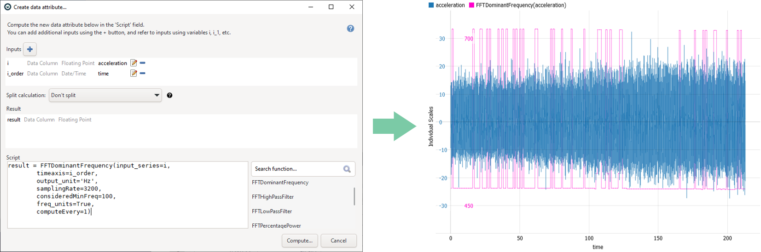Image resolution: width=761 pixels, height=252 pixels.
Task: Select FFTLowPassFilter in function list
Action: 272,212
